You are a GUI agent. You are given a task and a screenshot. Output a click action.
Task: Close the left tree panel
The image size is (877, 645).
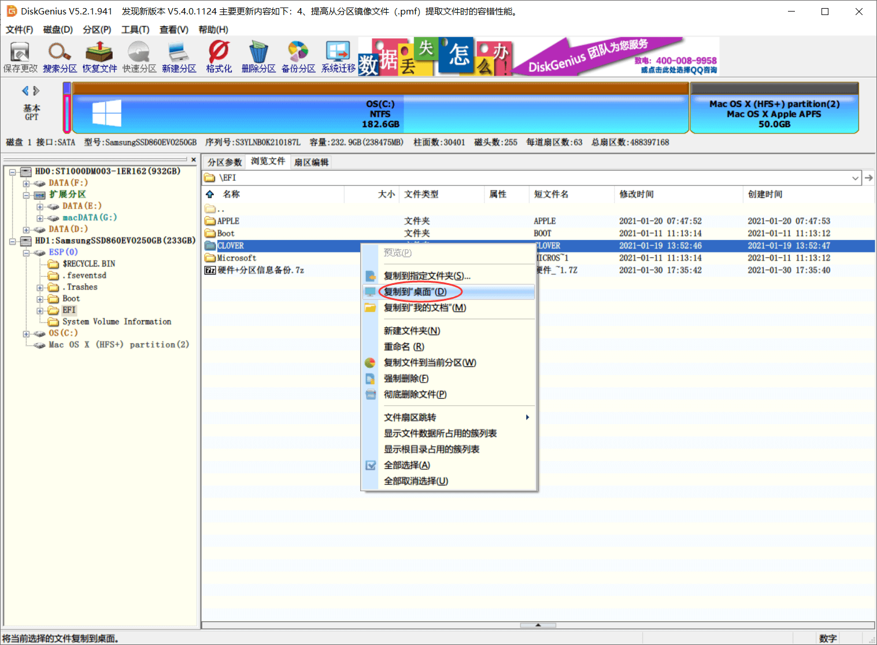point(194,160)
